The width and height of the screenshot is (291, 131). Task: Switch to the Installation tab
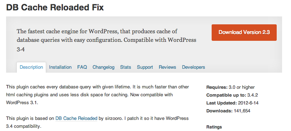tap(60, 67)
